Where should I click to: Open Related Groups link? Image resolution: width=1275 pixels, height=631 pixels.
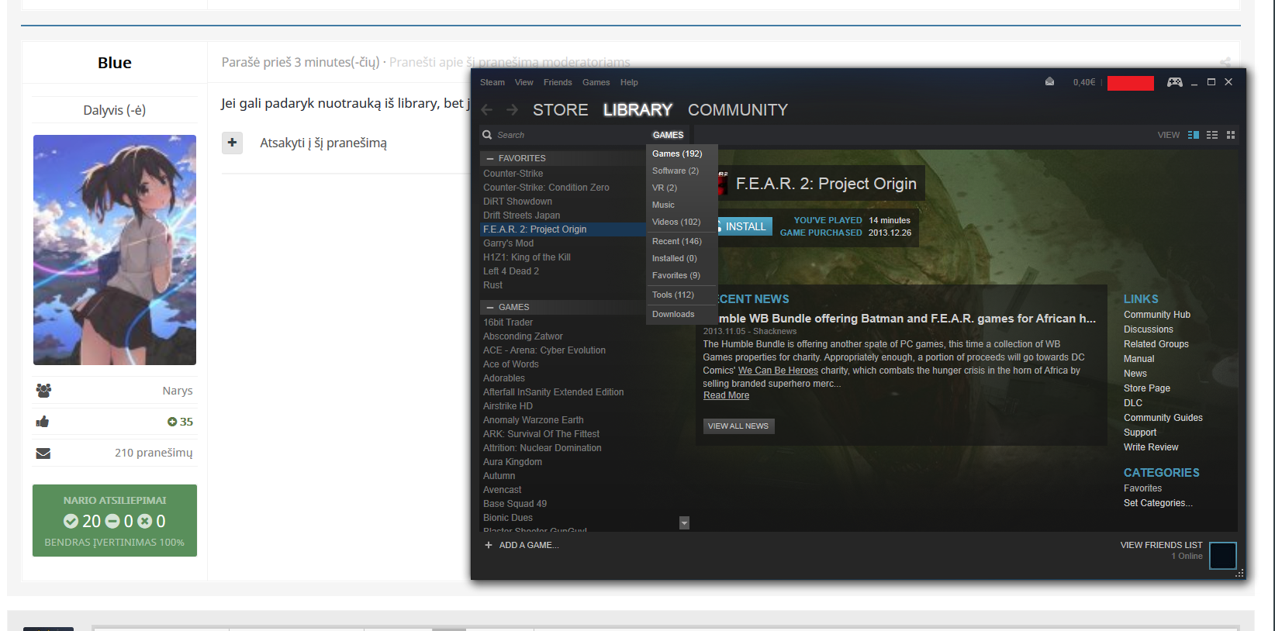(1156, 344)
